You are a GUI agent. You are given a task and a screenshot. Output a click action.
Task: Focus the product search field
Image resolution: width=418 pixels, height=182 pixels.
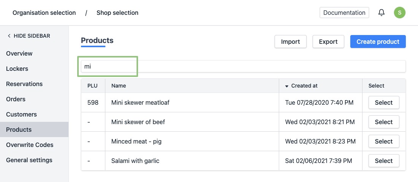pos(243,66)
